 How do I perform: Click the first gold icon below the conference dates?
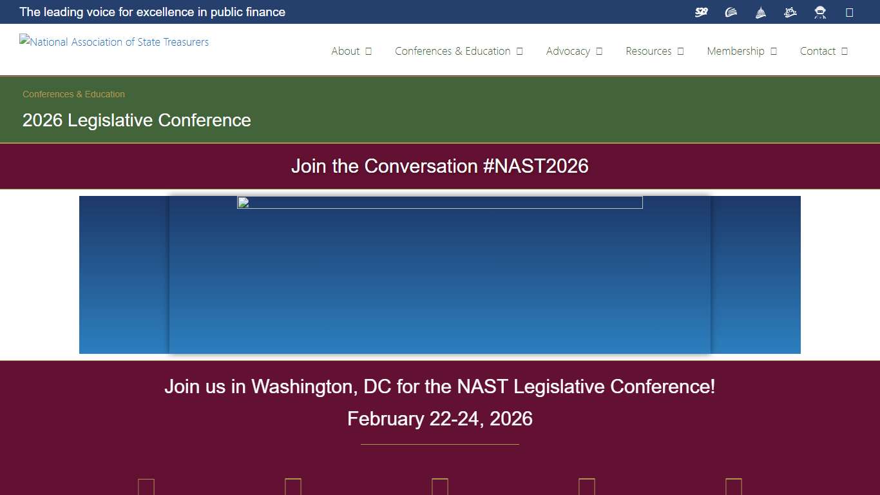tap(146, 487)
